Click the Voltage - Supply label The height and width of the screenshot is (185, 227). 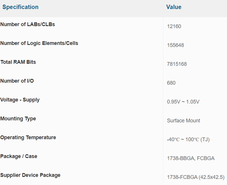(x=20, y=100)
